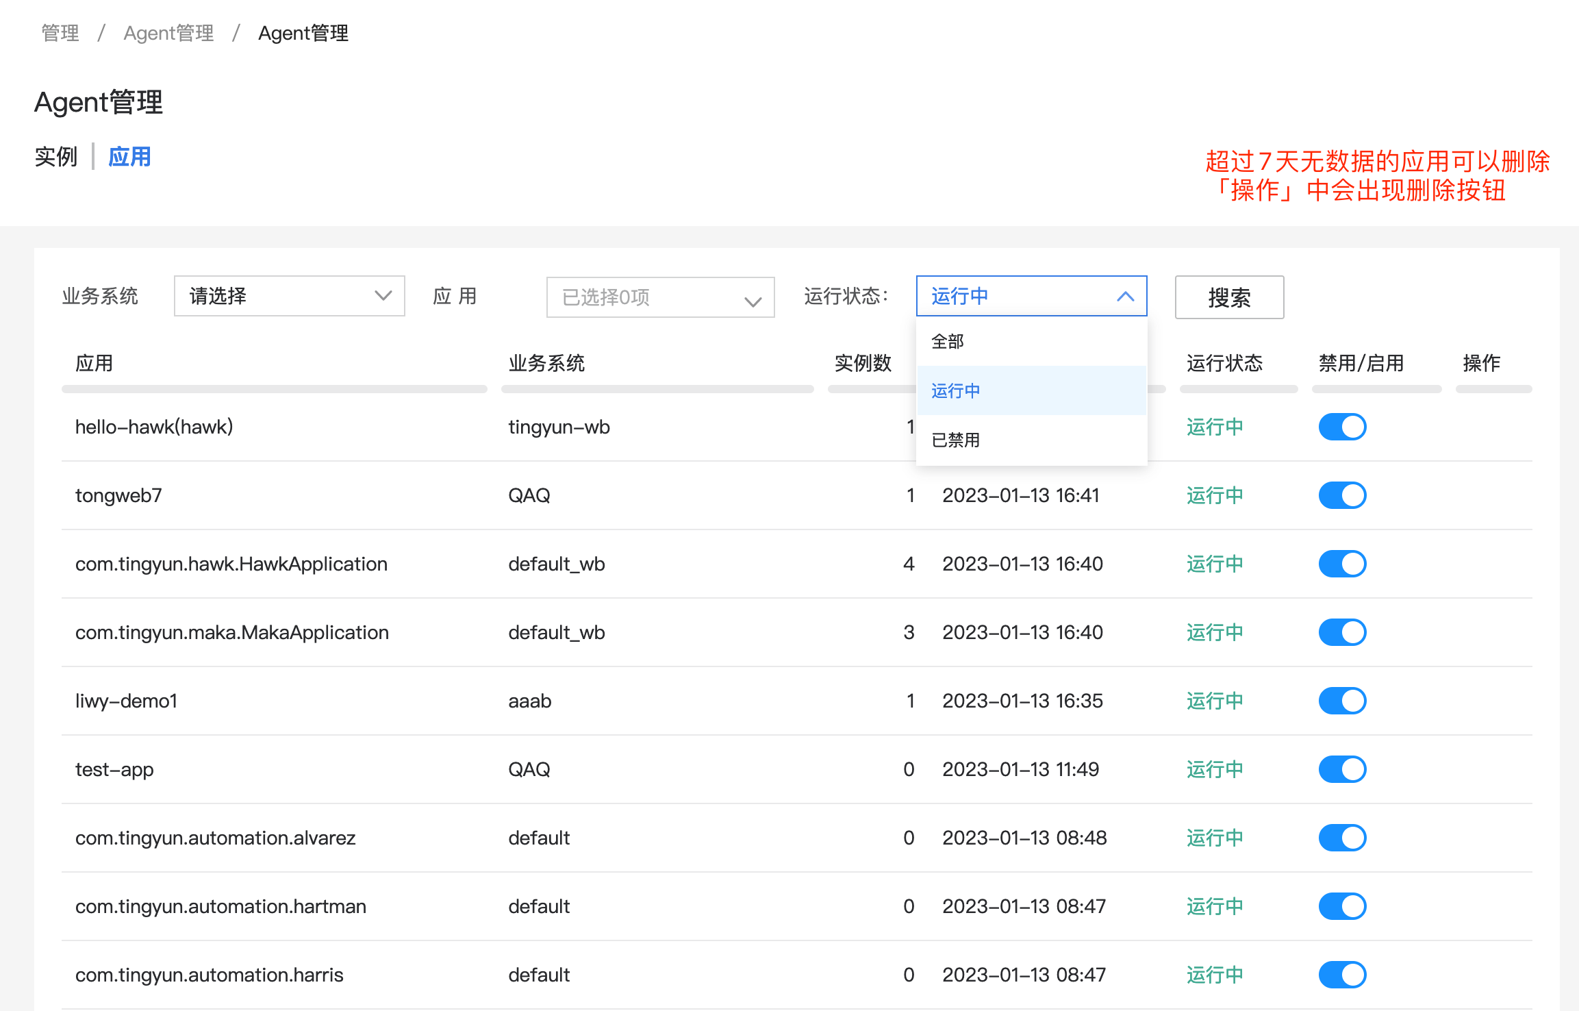Image resolution: width=1579 pixels, height=1011 pixels.
Task: Disable com.tingyun.maka.MakaApplication application toggle
Action: [1342, 632]
